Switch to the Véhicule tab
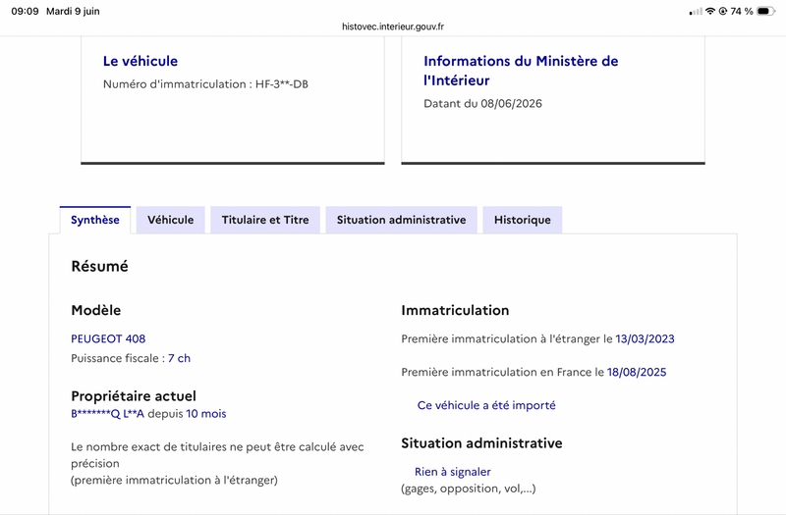 point(170,220)
